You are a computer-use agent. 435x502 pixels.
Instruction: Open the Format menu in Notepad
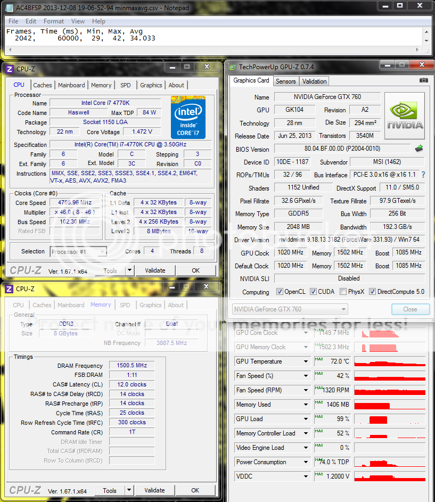(x=54, y=21)
